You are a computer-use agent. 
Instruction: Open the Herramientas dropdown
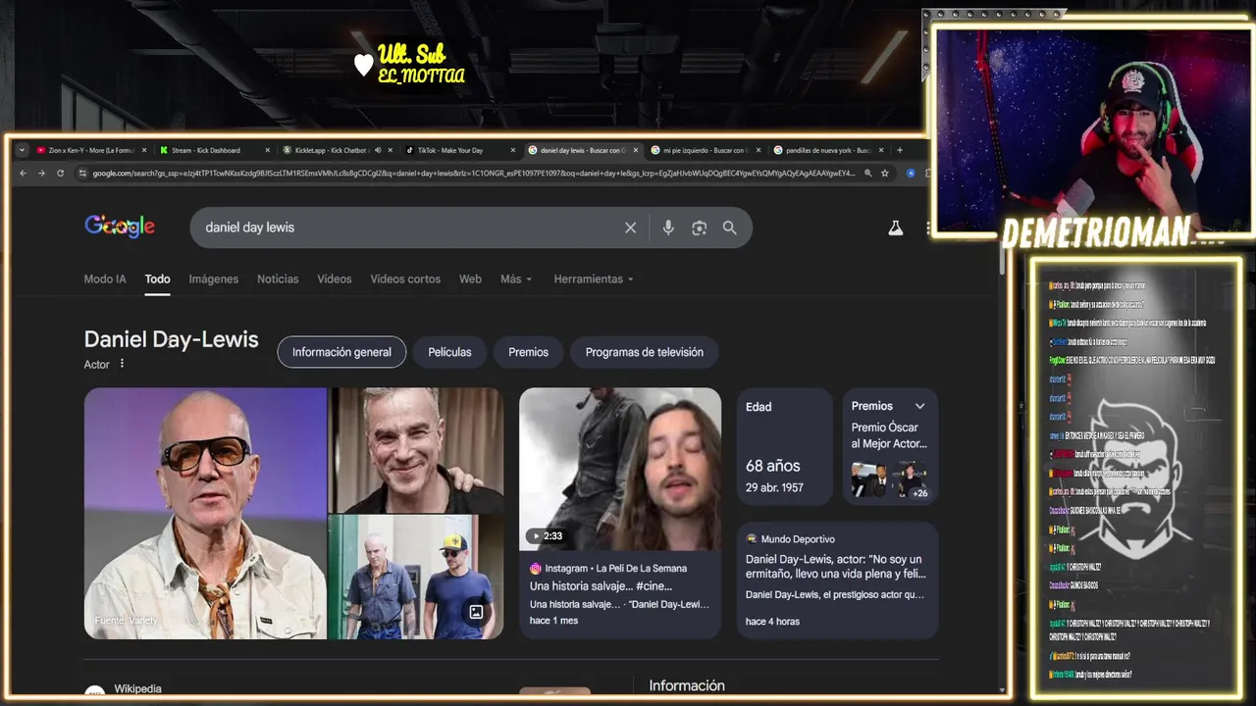594,279
